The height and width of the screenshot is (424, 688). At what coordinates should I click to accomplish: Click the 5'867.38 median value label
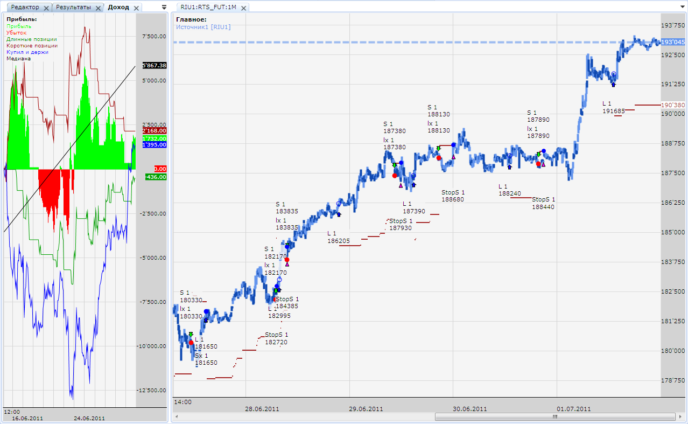click(154, 65)
